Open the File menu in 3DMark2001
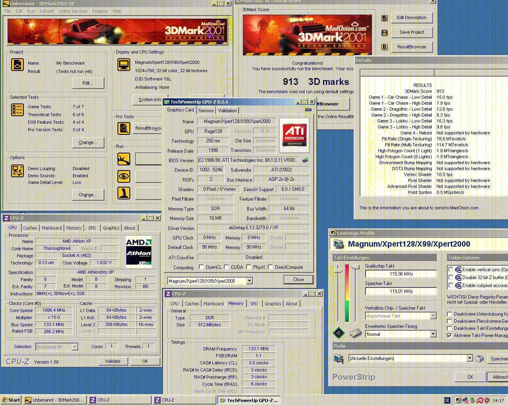This screenshot has height=406, width=508. pos(8,11)
